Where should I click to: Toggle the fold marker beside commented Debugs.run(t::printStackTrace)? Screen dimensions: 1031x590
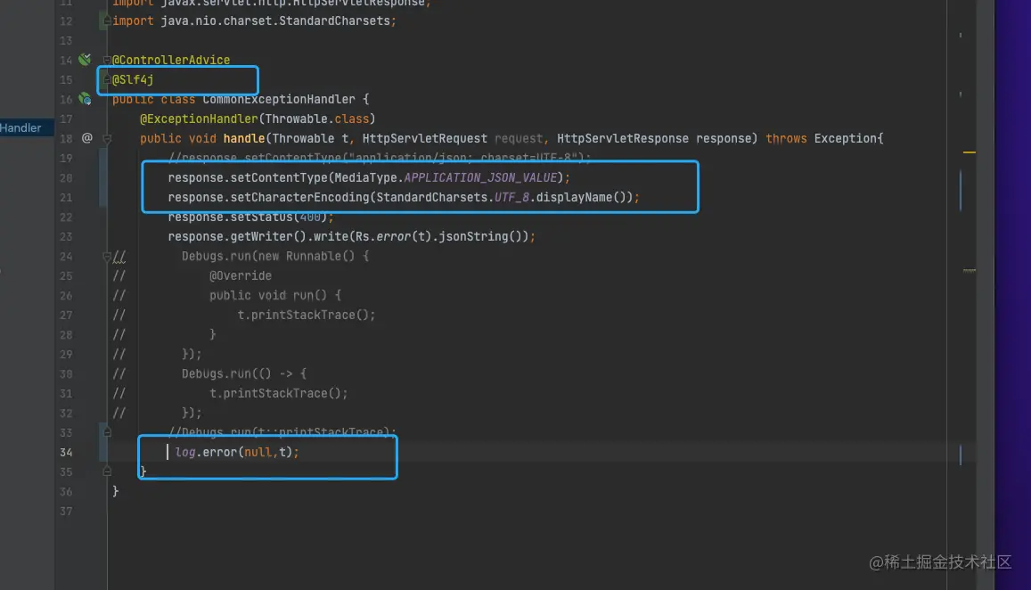coord(107,432)
